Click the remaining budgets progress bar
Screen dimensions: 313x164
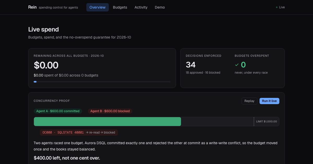click(x=102, y=82)
